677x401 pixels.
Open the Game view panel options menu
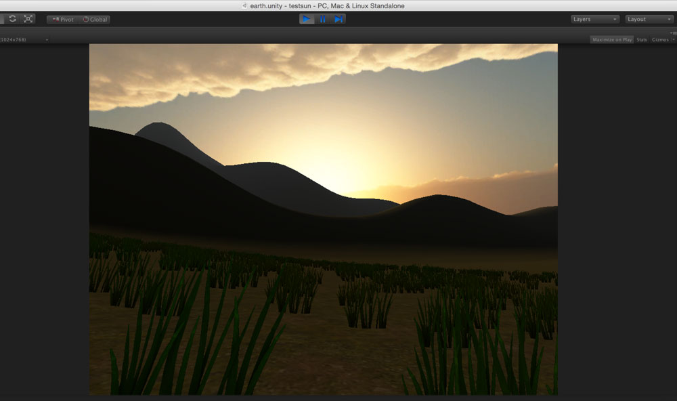pyautogui.click(x=672, y=33)
